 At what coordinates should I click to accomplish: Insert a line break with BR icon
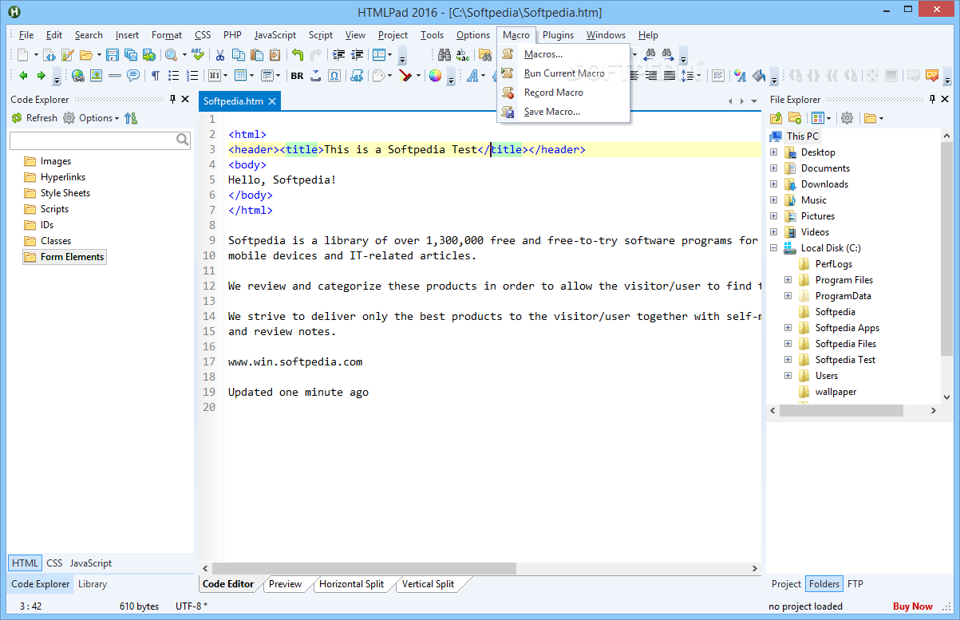coord(297,76)
